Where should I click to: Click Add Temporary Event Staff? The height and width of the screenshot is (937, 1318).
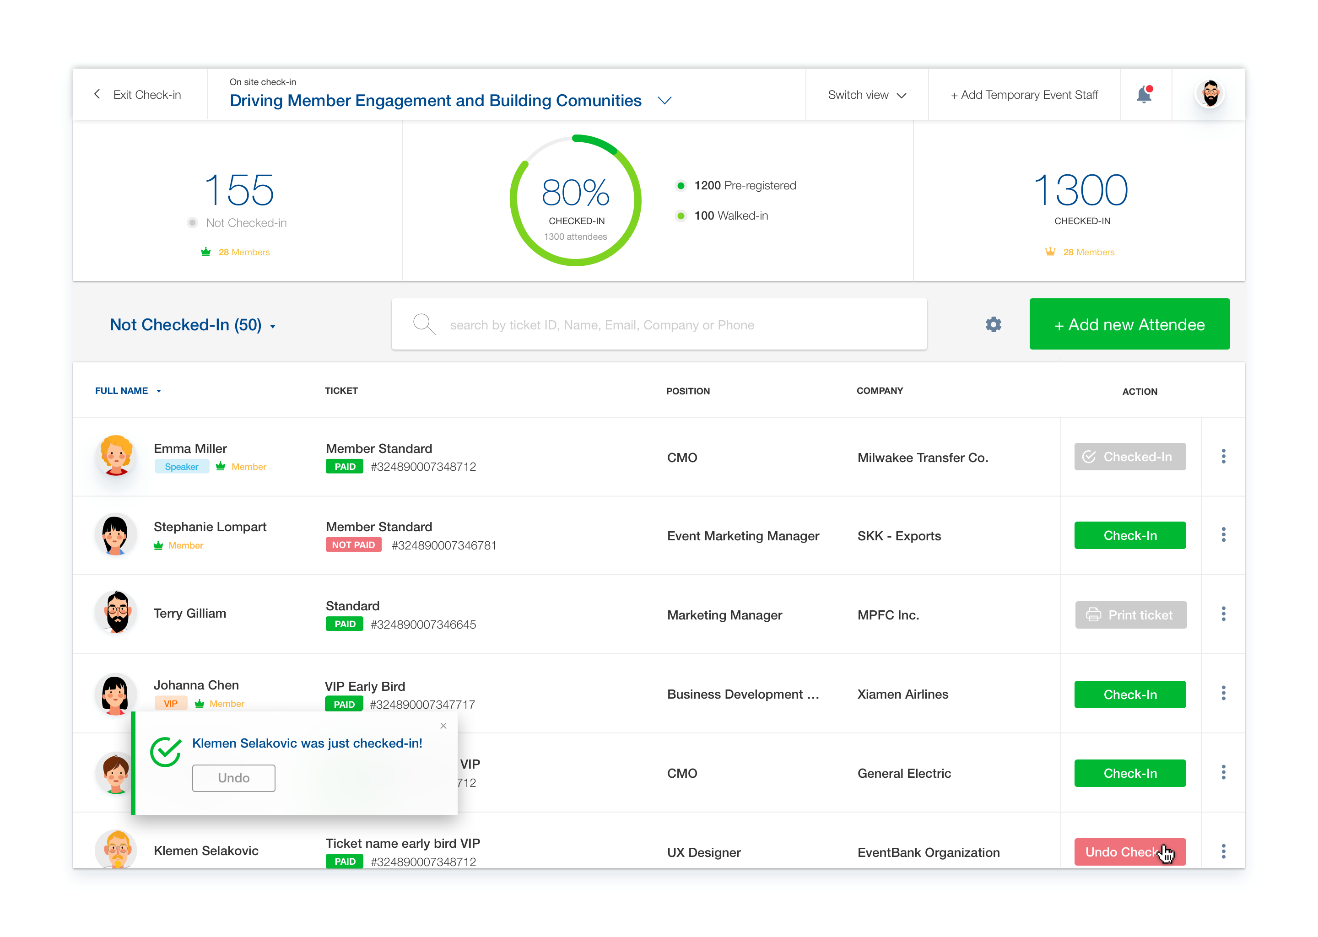click(1024, 95)
